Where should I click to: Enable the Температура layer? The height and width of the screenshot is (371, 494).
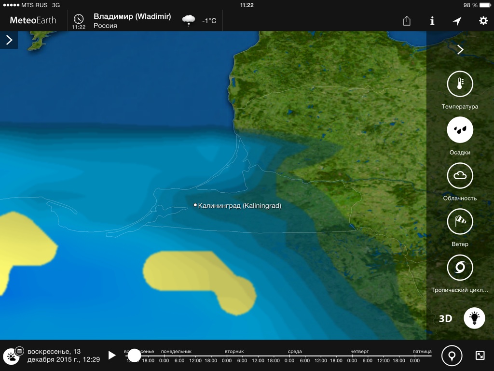(x=460, y=84)
